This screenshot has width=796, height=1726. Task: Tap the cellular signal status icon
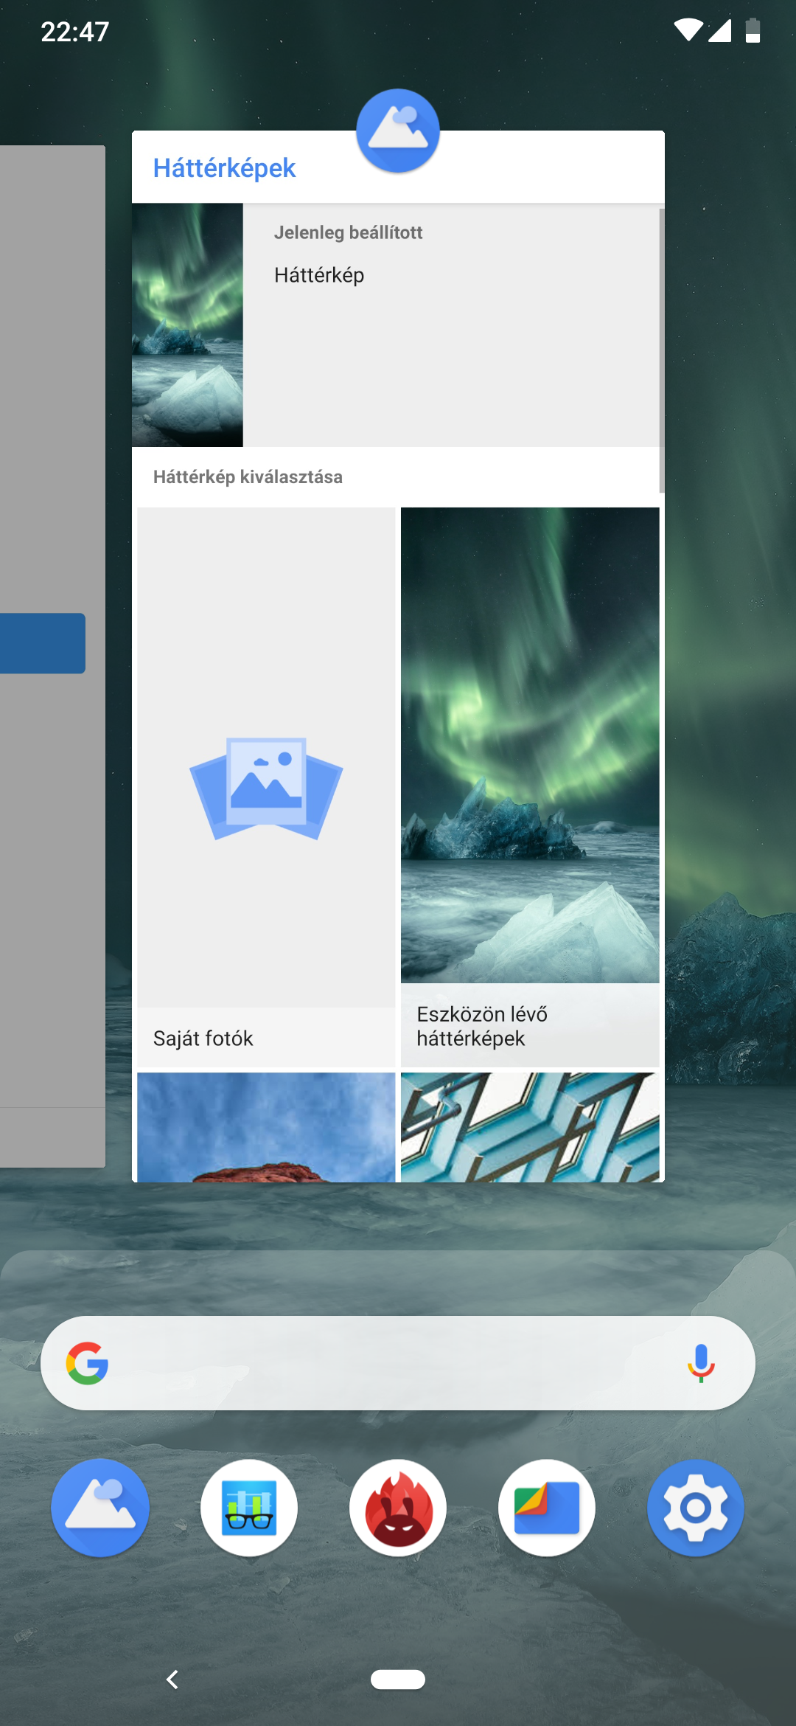719,30
